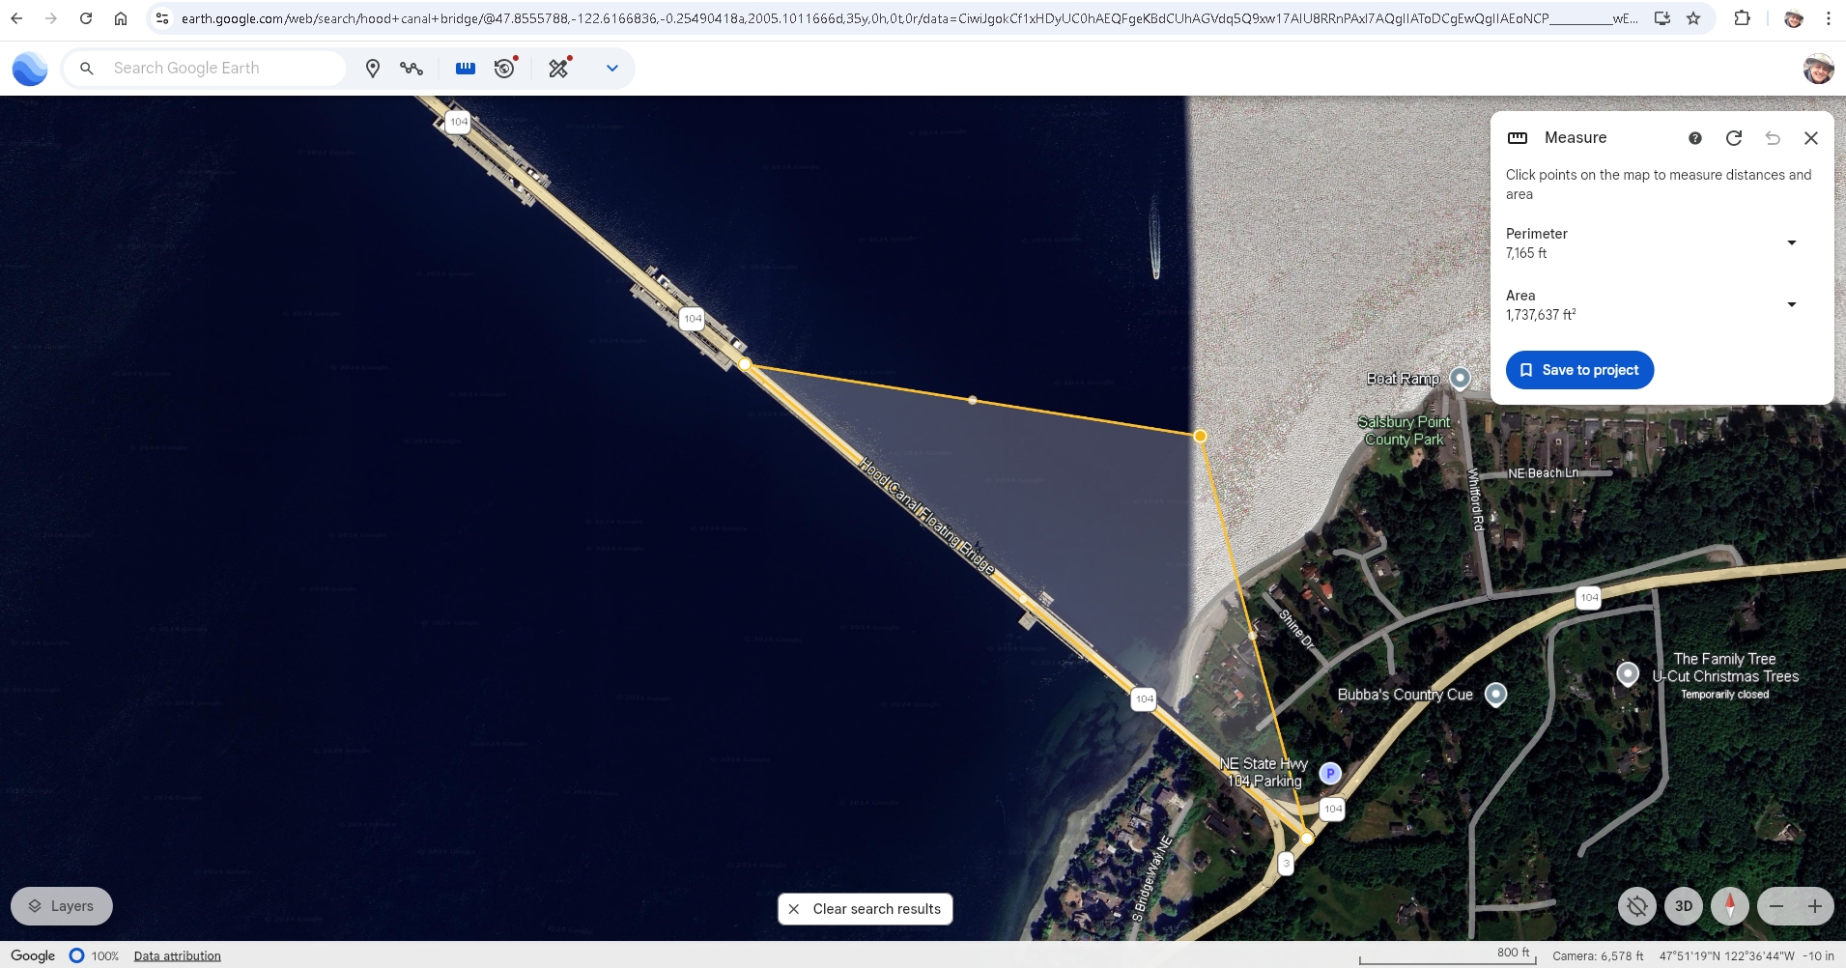The width and height of the screenshot is (1846, 968).
Task: Click the Shine Dr road label
Action: tap(1296, 629)
